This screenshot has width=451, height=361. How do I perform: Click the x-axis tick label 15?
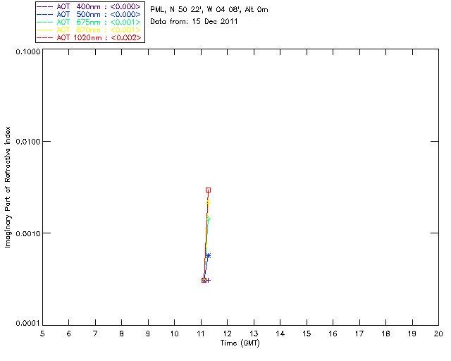pyautogui.click(x=307, y=334)
